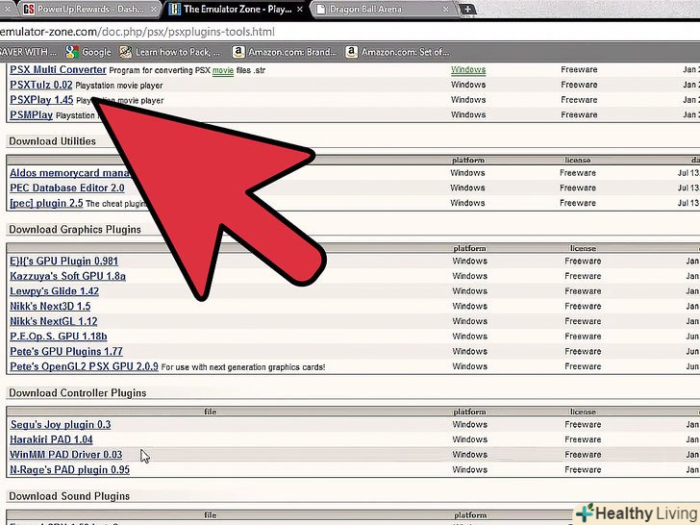Click Windows cell in Harakiri PAD row
Screen dimensions: 700x525
(469, 439)
